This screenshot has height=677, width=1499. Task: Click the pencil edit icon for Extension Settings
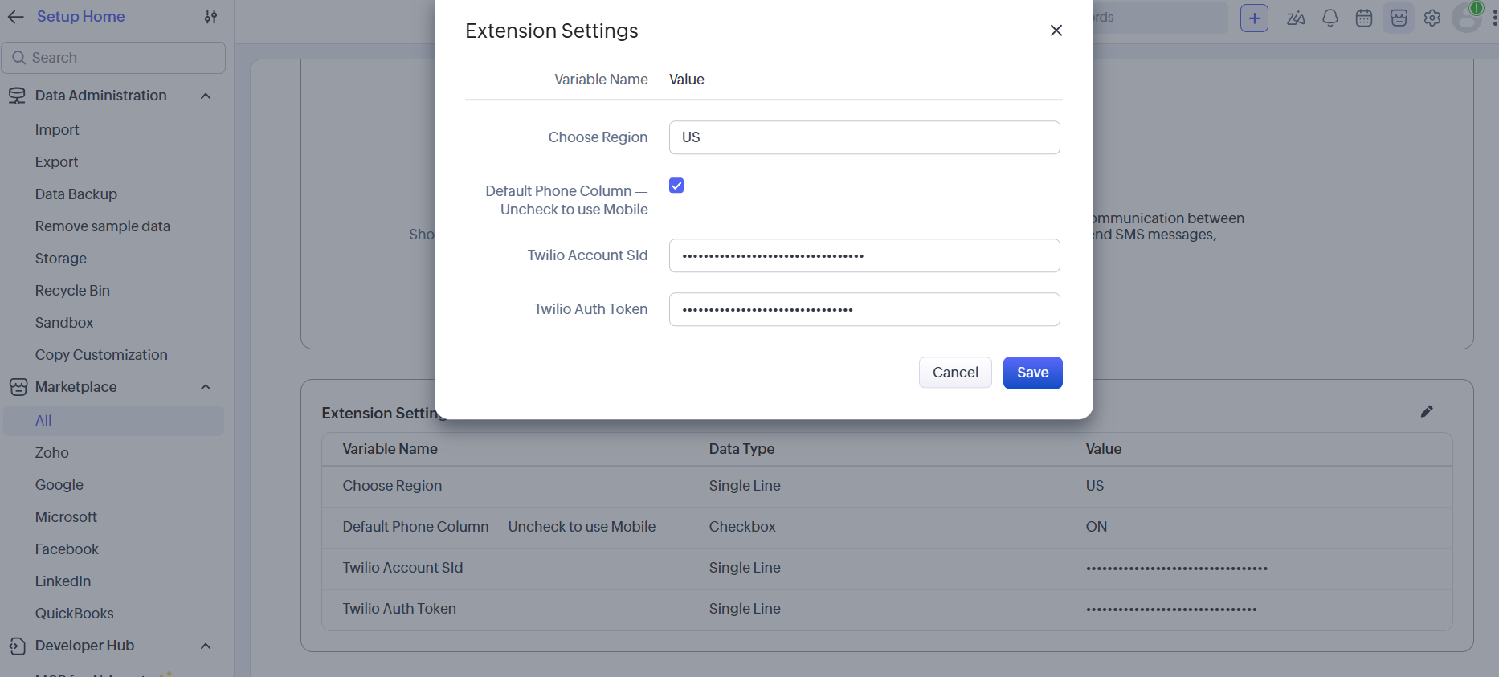1427,412
